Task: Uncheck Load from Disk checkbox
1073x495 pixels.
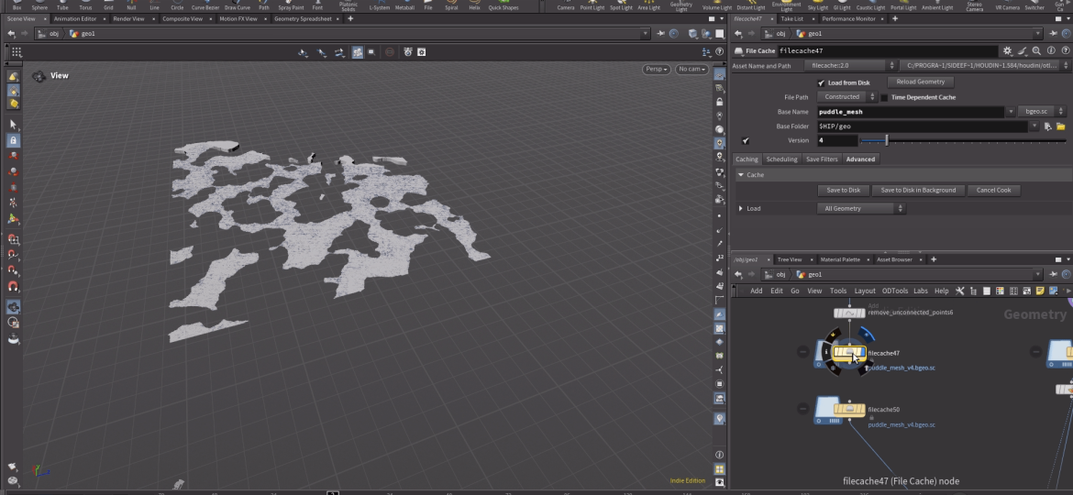Action: 821,82
